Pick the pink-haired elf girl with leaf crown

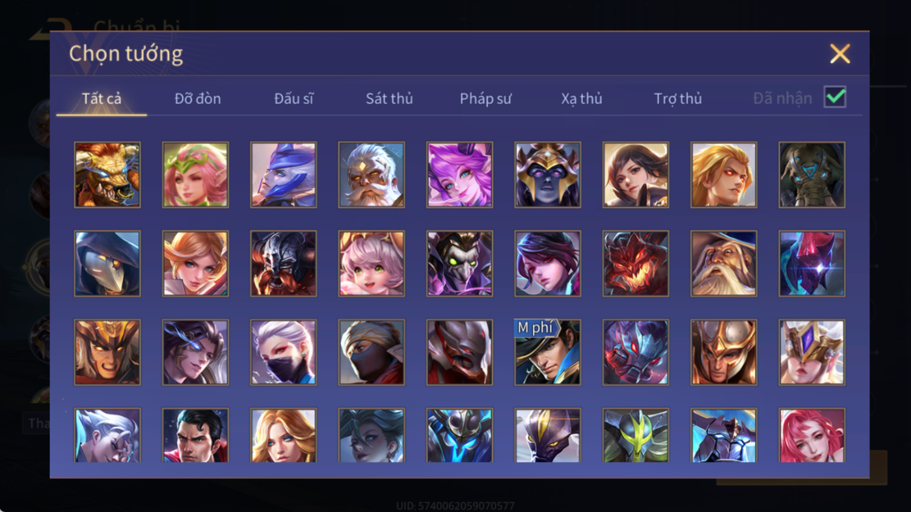pyautogui.click(x=195, y=175)
